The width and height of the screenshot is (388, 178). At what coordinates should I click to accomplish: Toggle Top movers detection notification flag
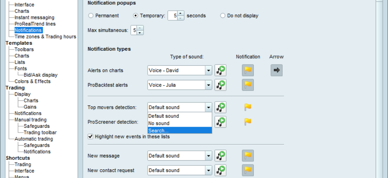click(248, 107)
